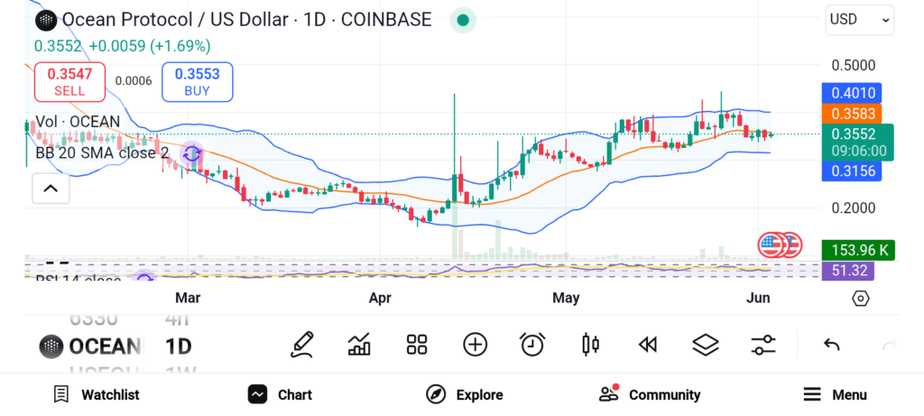This screenshot has width=924, height=416.
Task: Click the 0.2000 price axis label
Action: click(x=854, y=208)
